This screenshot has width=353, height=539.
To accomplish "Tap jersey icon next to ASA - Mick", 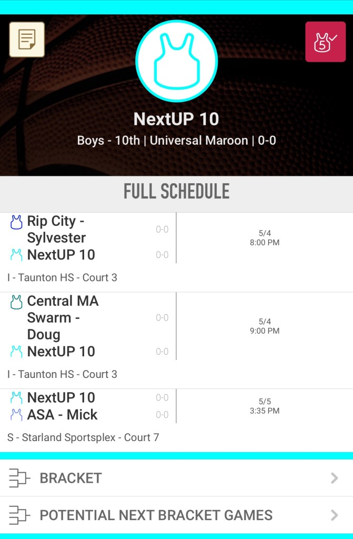I will click(x=13, y=414).
